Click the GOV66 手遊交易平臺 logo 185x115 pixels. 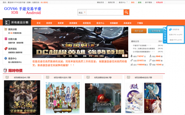point(23,11)
